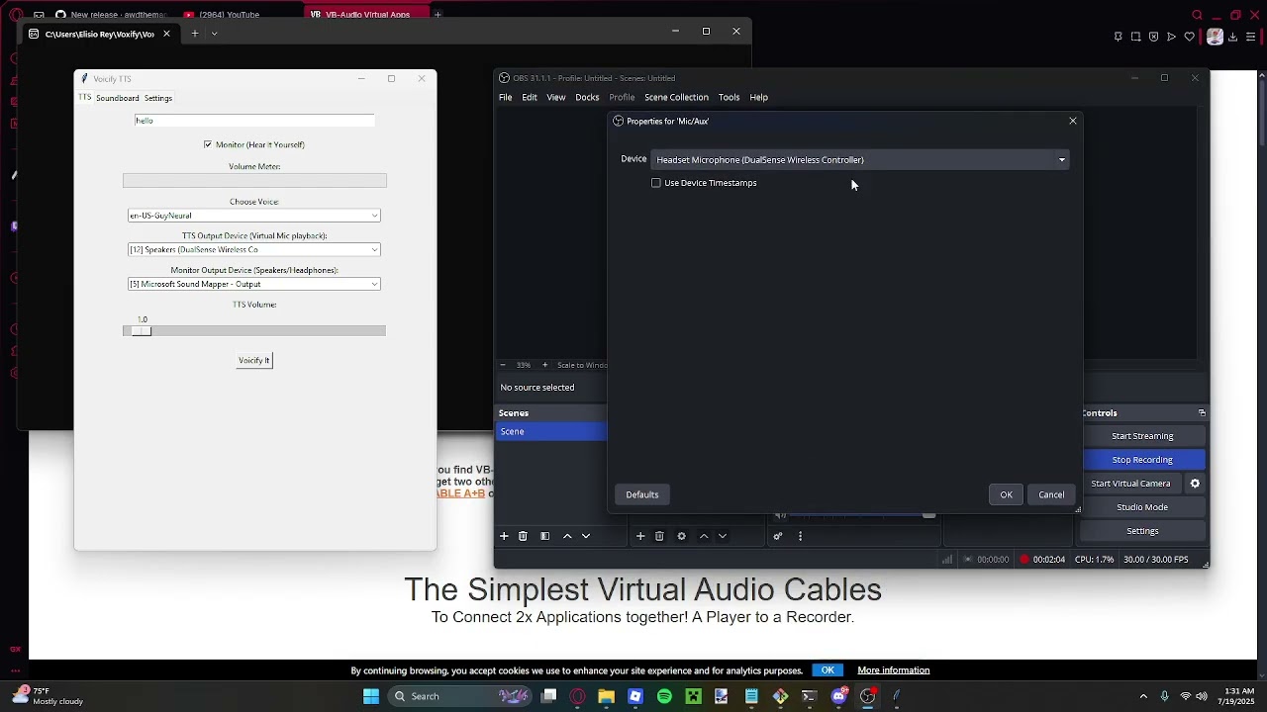Open browser easy setup sliders icon
This screenshot has width=1267, height=712.
pyautogui.click(x=1251, y=37)
